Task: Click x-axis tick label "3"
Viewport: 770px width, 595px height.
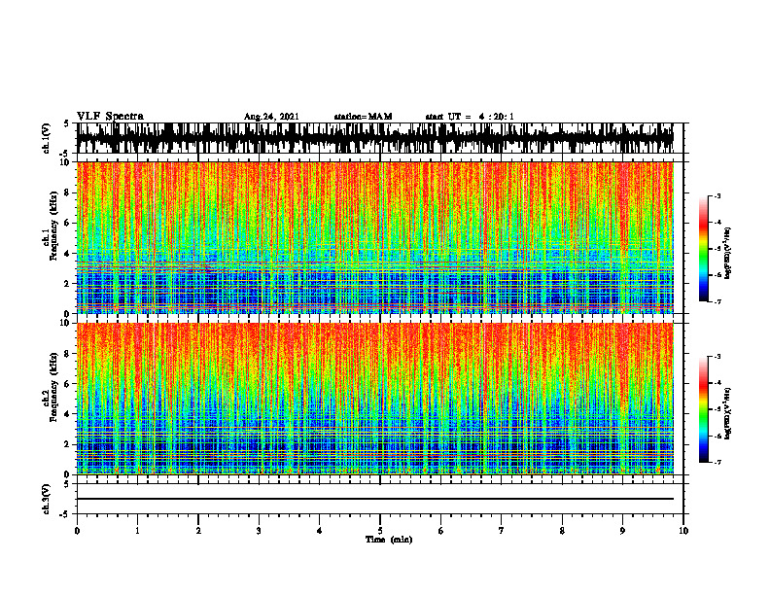Action: 259,531
